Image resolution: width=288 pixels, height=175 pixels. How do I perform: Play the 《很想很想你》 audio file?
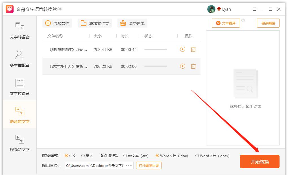pyautogui.click(x=182, y=49)
